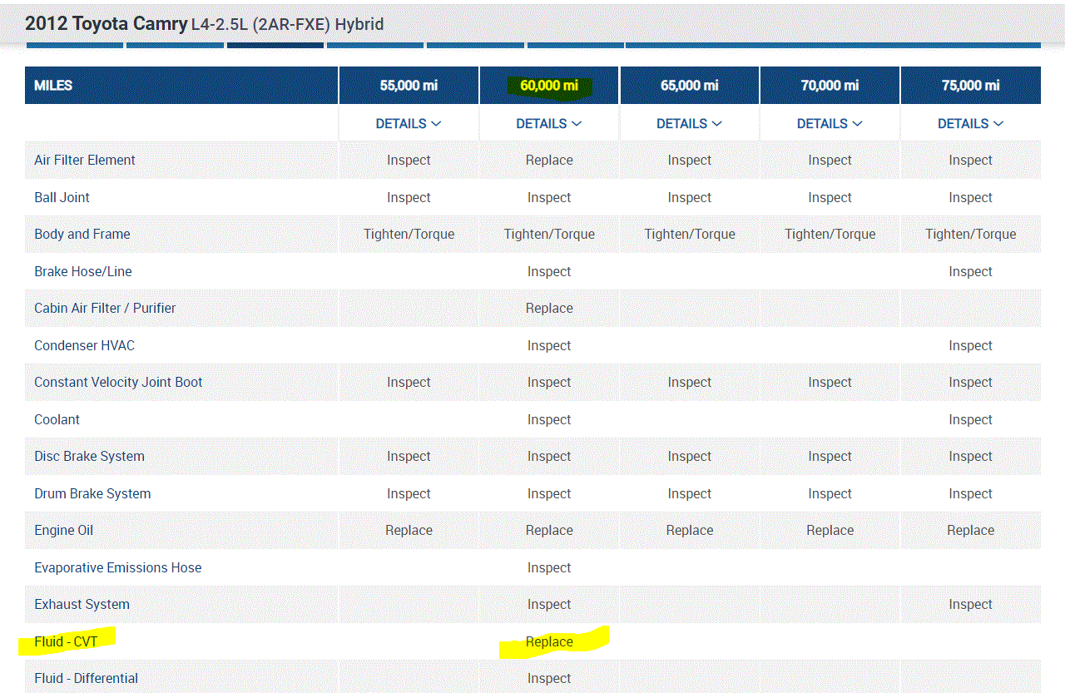Expand DETAILS dropdown under 70,000 mi
Viewport: 1065px width, 693px height.
point(830,123)
